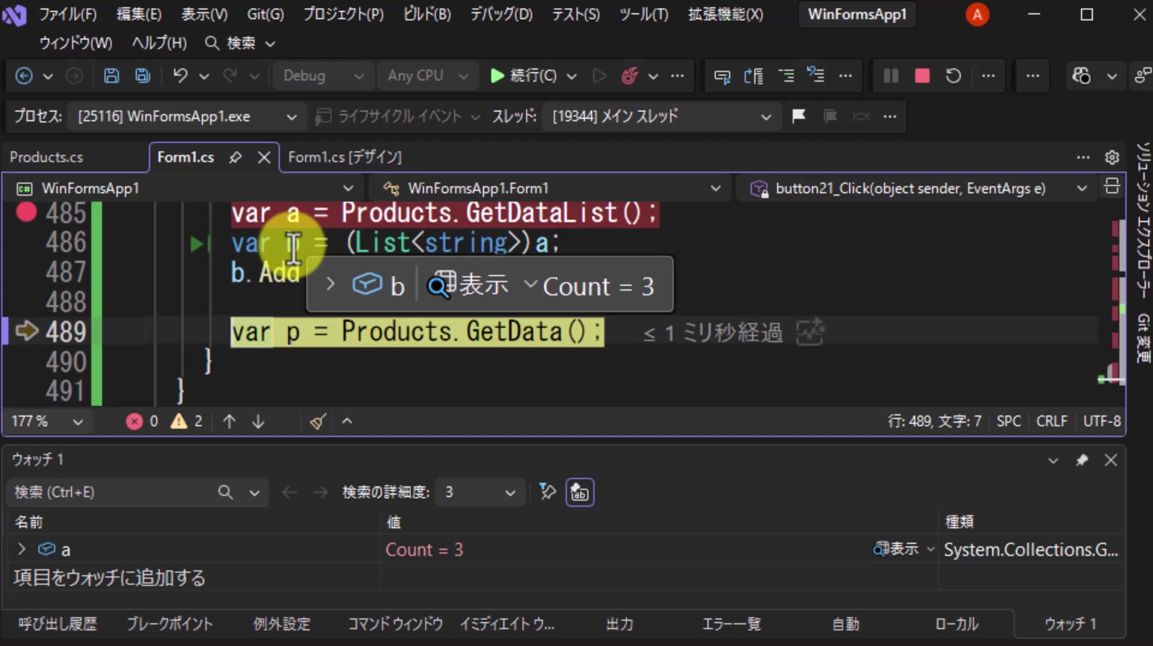Click 表示 visualizer in watch row a
Viewport: 1153px width, 646px height.
click(x=896, y=549)
